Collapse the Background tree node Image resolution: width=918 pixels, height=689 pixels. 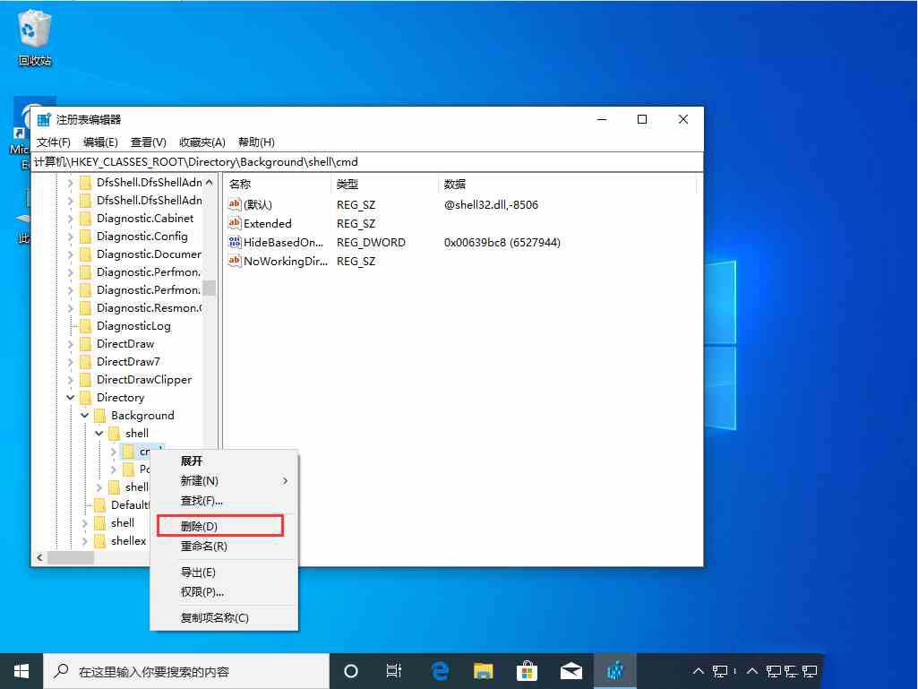pyautogui.click(x=85, y=416)
